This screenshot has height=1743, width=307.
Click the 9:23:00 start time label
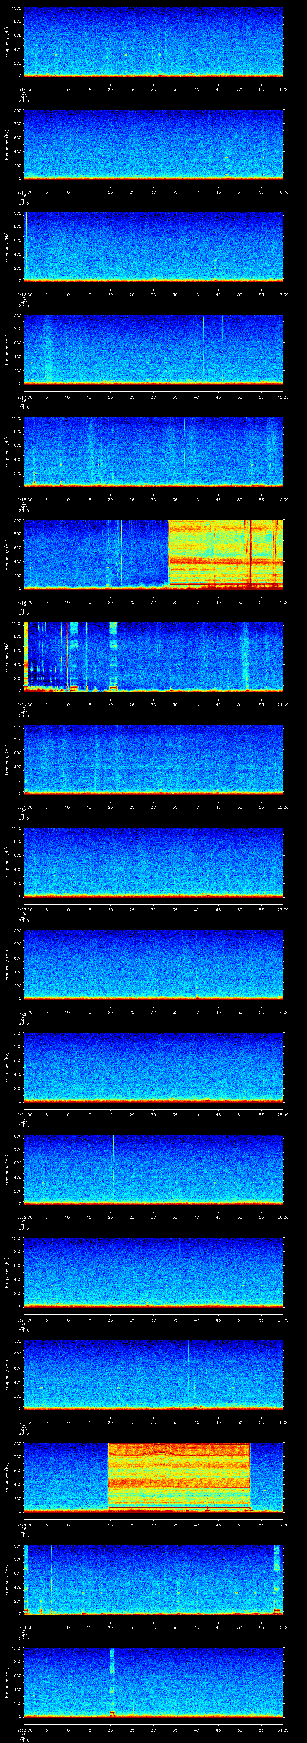click(24, 1012)
